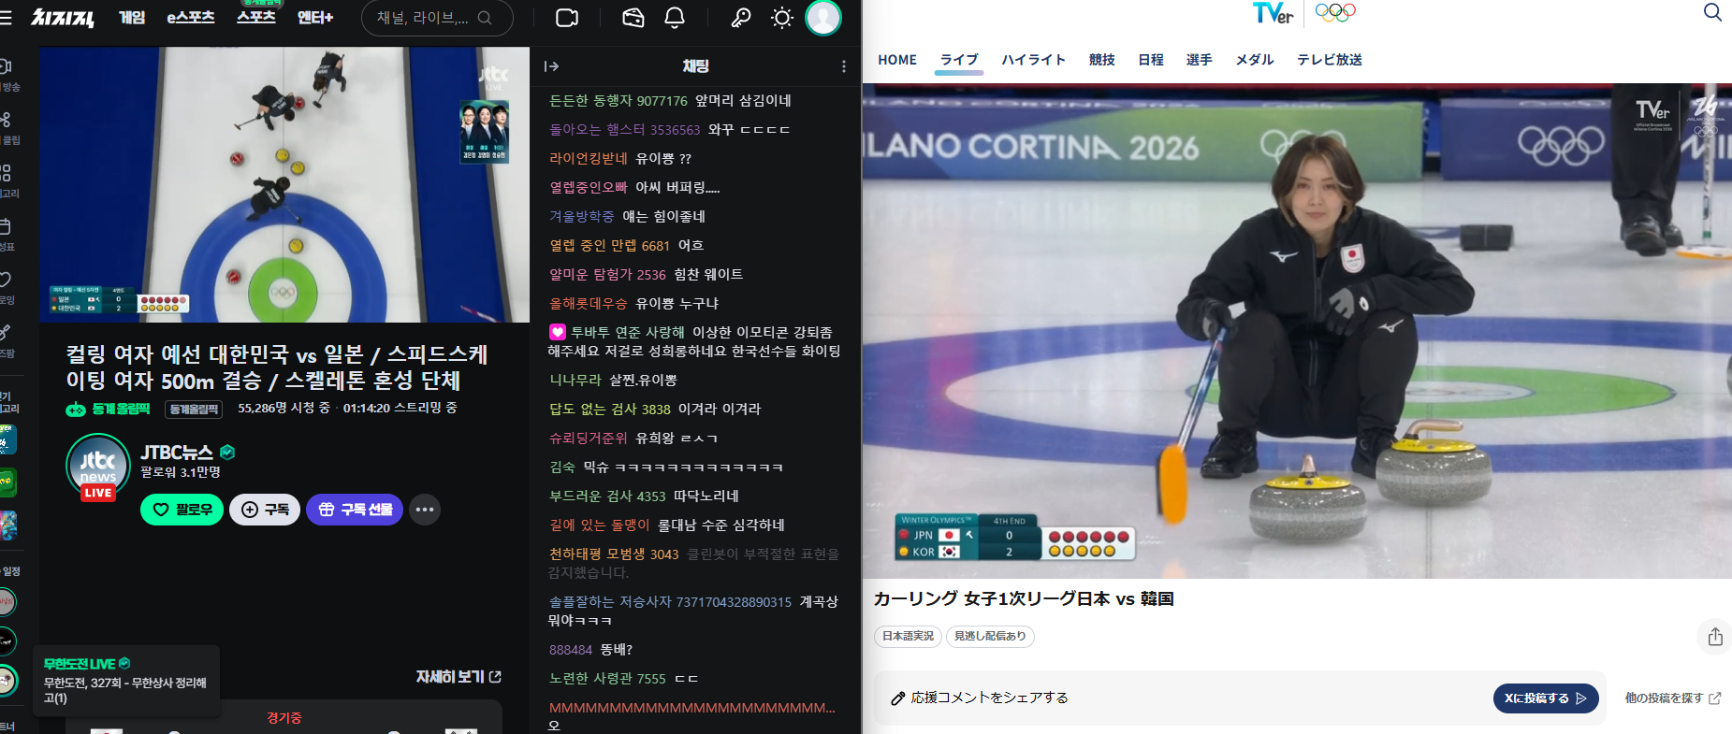Open the テレビ放送 tab in TVer
Screen dimensions: 1732x734
[1330, 60]
